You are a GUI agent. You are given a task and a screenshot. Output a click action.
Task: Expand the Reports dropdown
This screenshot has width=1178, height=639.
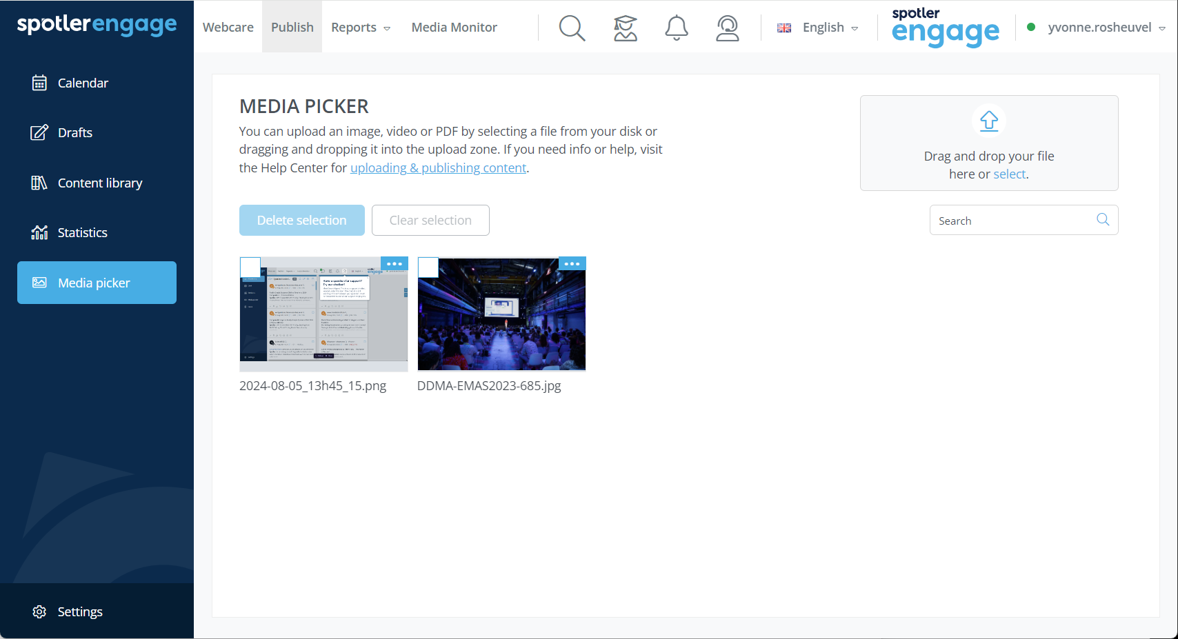(x=361, y=27)
